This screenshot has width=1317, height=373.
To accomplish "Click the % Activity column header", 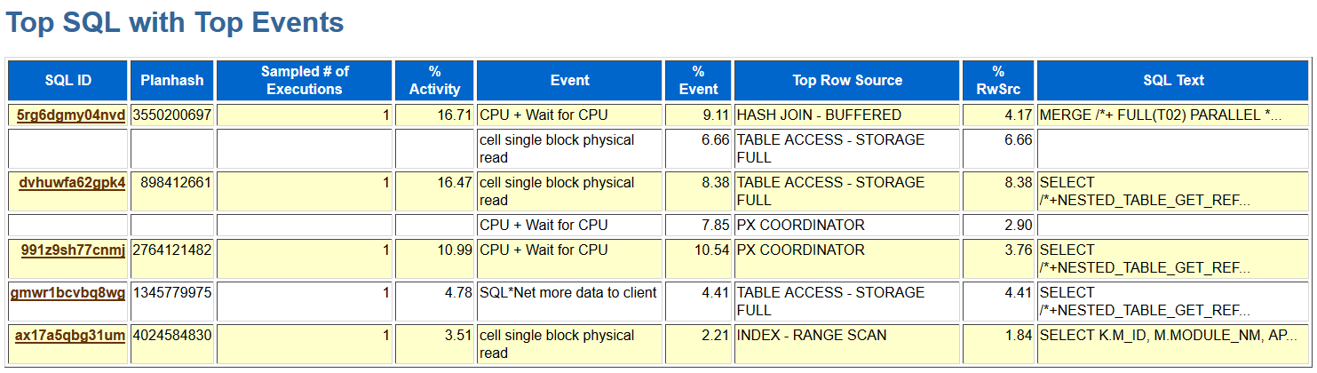I will tap(434, 80).
